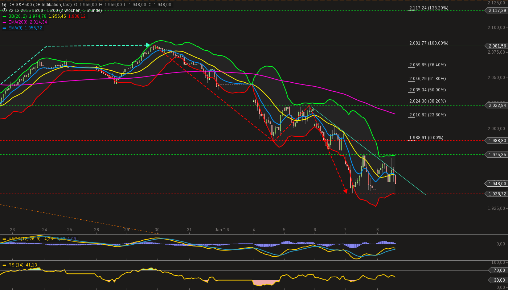Screen dimensions: 508x290
Task: Click the Fibonacci label 2.035,34 (50.00%)
Action: 427,90
